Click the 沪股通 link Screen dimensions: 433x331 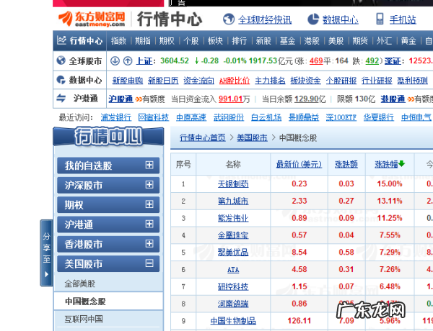pos(121,99)
